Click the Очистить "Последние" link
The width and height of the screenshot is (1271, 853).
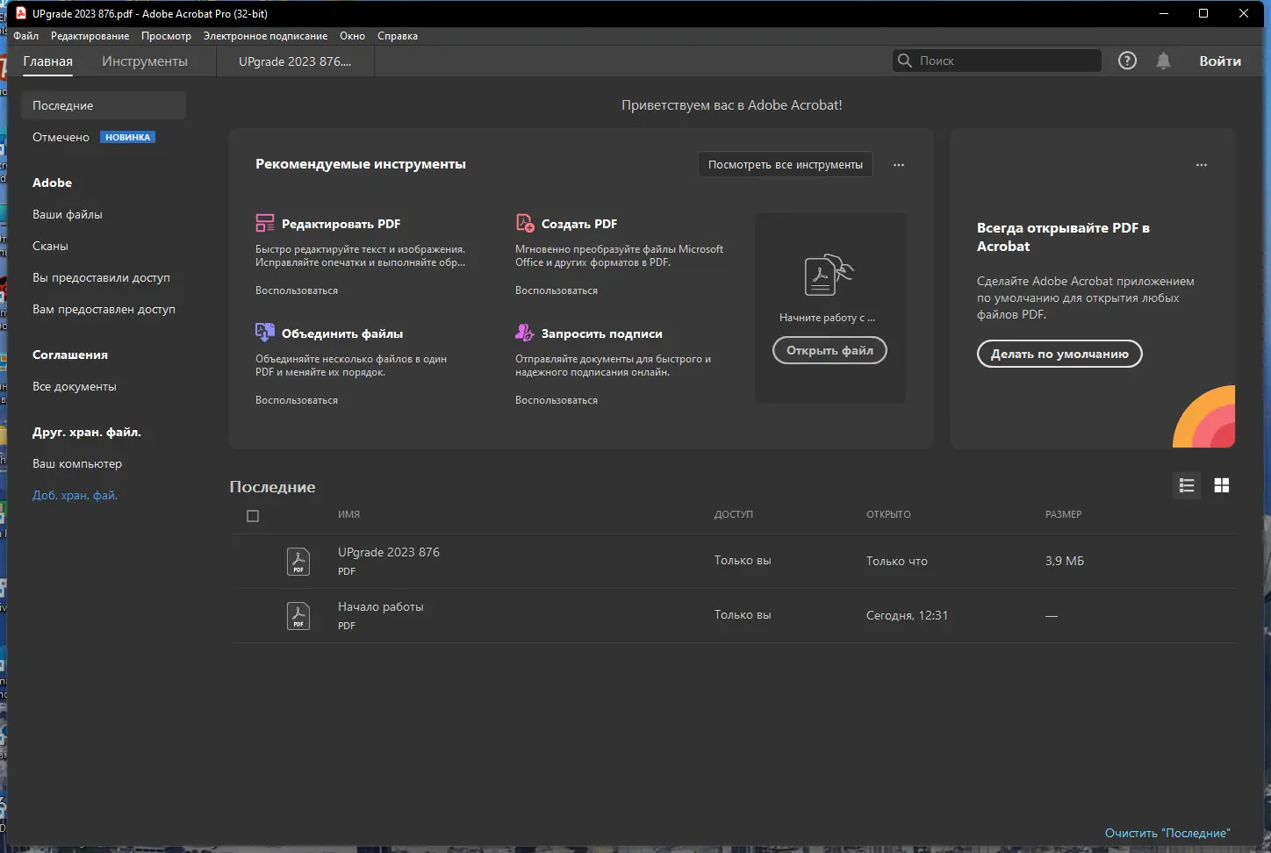(1167, 833)
